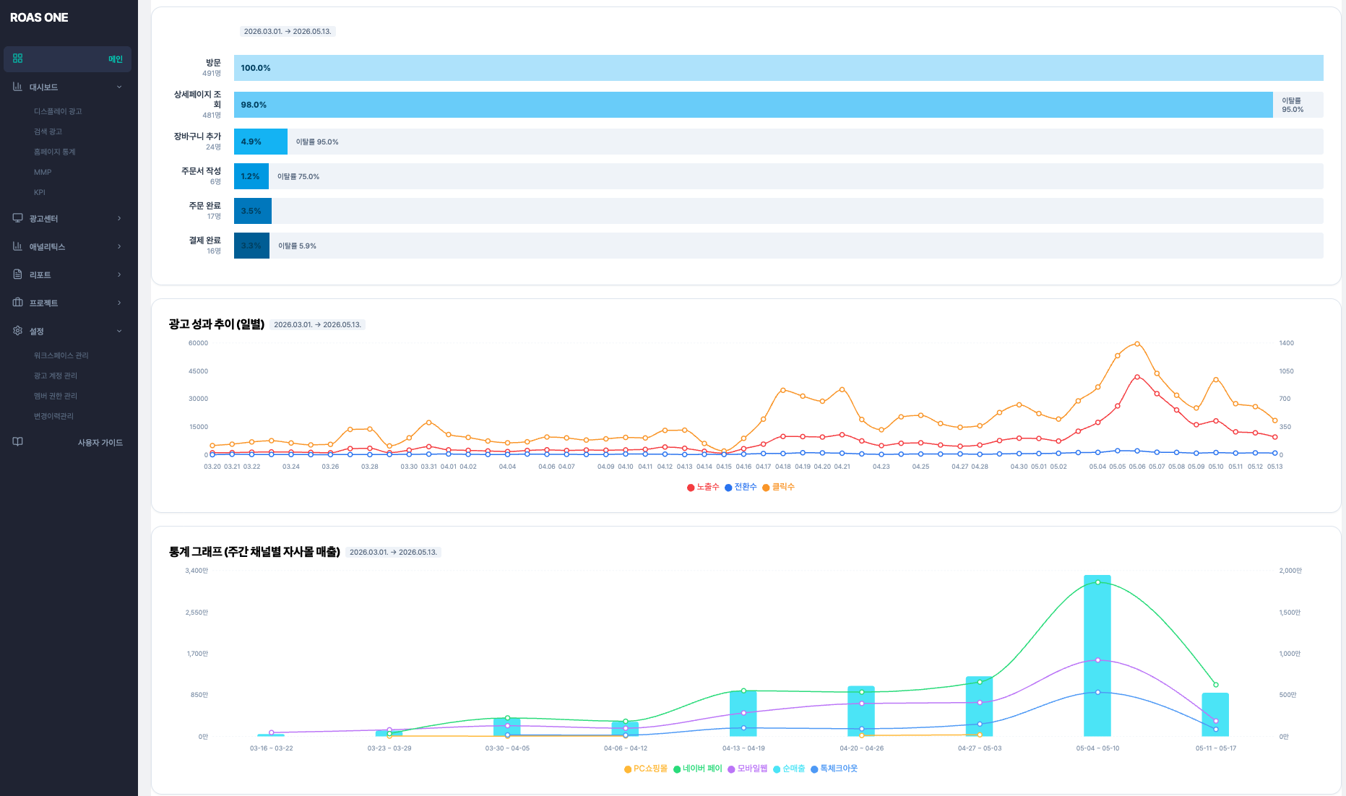1346x796 pixels.
Task: Click the 리포트 document icon
Action: (17, 274)
